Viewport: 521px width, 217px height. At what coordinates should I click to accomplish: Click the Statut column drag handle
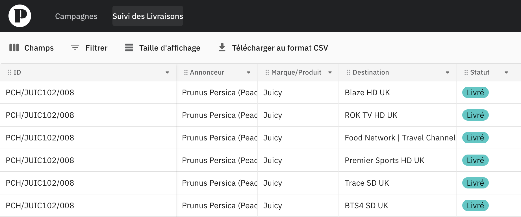click(x=466, y=72)
